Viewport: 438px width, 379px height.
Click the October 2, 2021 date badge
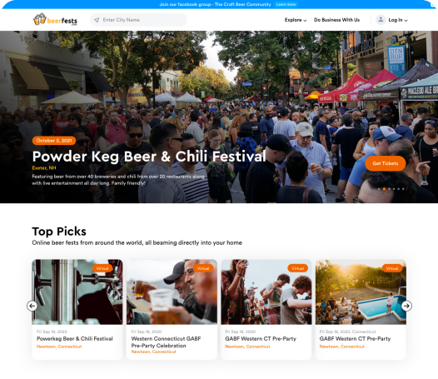54,141
